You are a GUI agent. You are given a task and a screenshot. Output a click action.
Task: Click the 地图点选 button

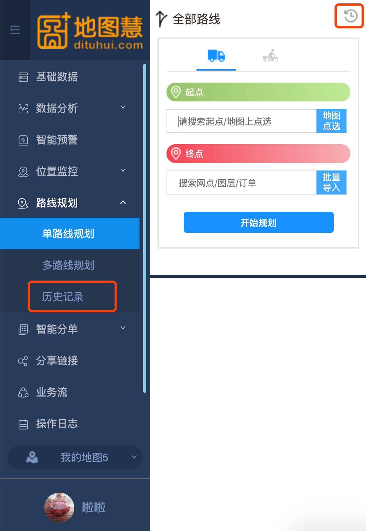tap(331, 121)
